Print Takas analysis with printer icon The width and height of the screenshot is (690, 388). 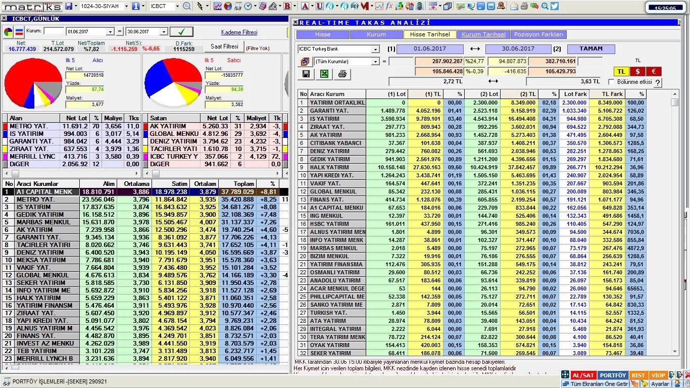tap(342, 74)
